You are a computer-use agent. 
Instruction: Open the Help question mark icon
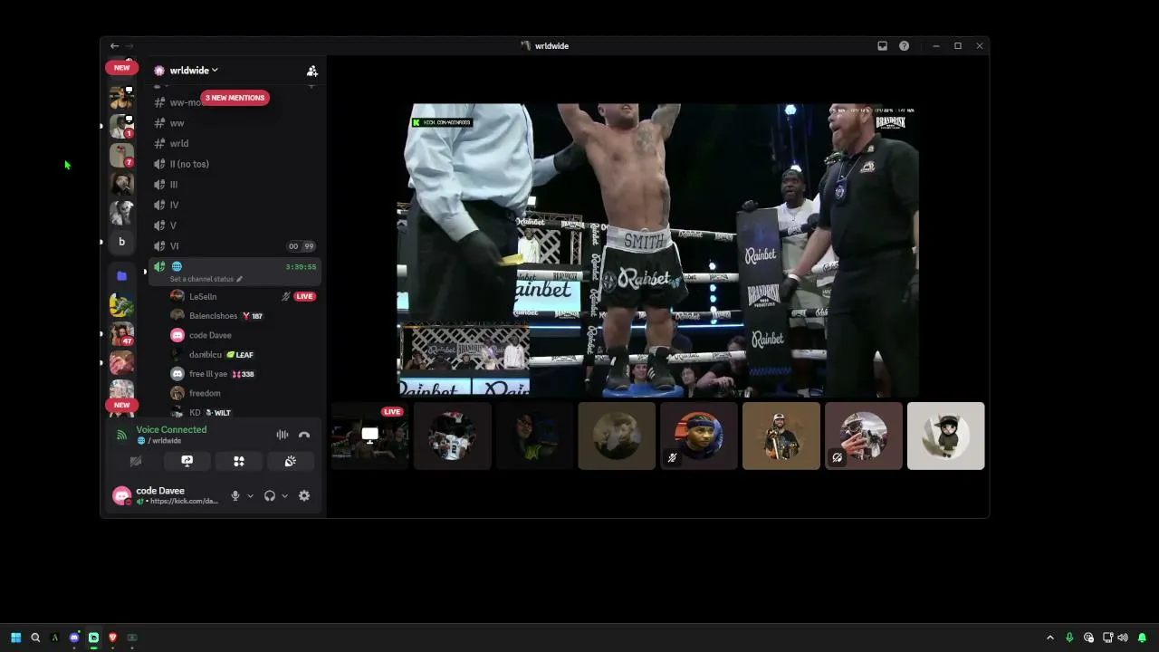(904, 46)
